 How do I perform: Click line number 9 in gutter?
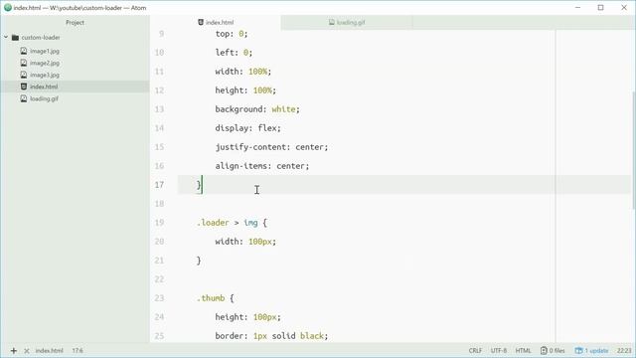coord(161,34)
